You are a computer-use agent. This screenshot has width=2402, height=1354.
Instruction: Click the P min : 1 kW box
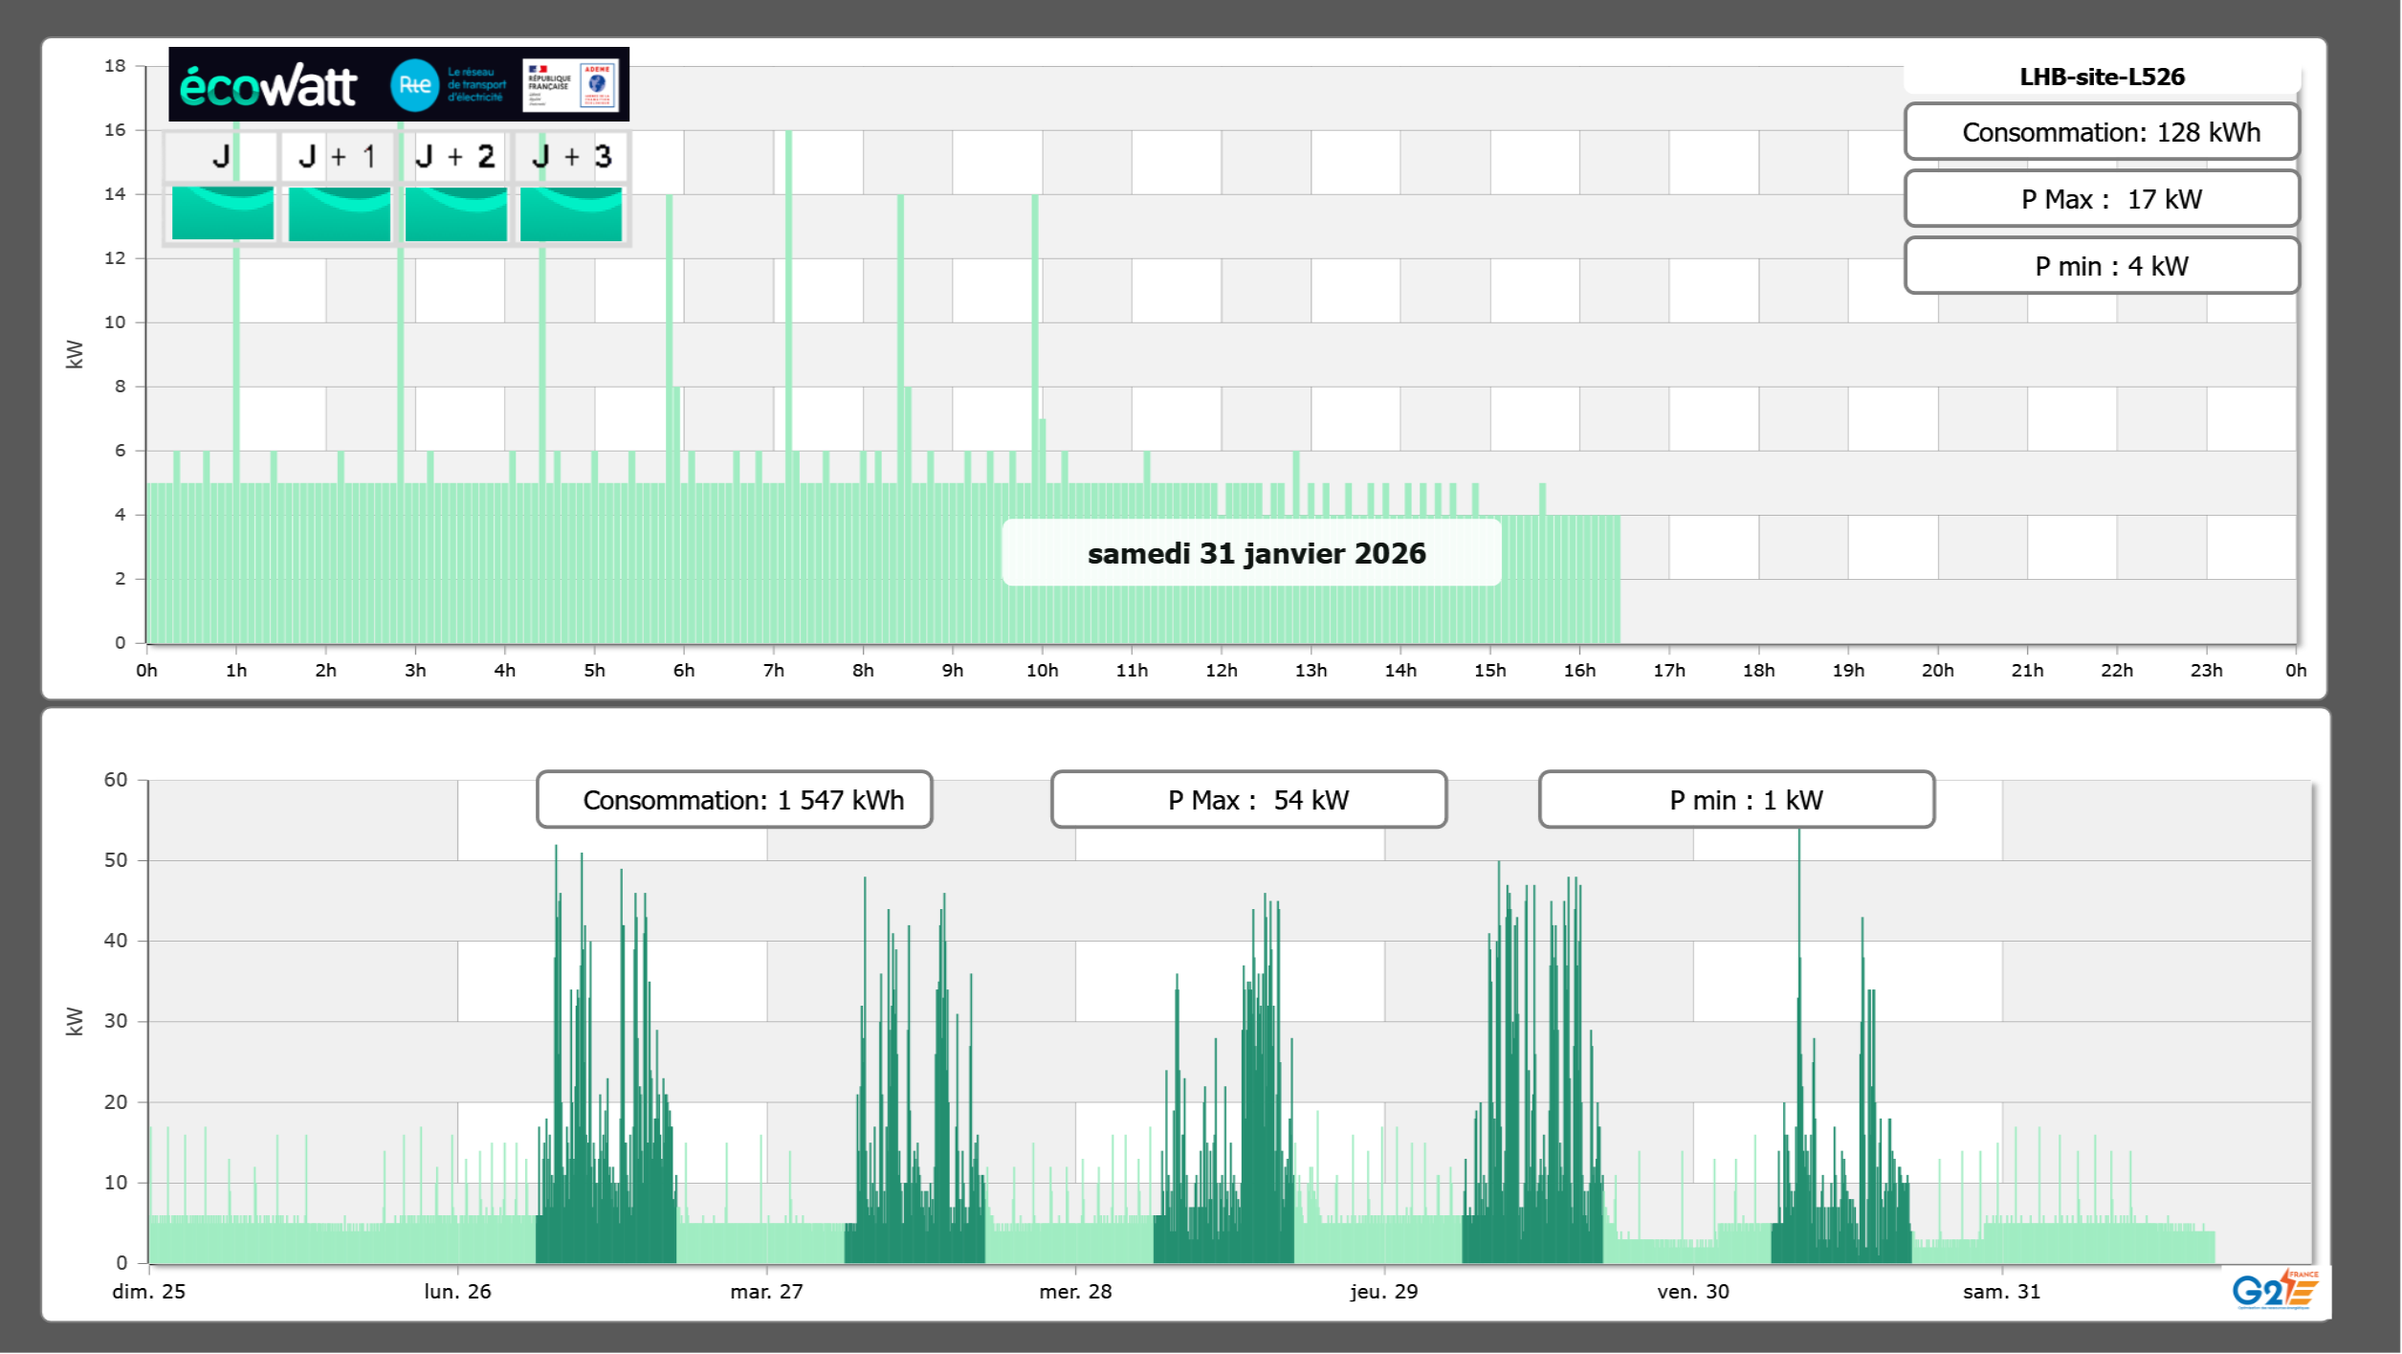(x=1736, y=800)
